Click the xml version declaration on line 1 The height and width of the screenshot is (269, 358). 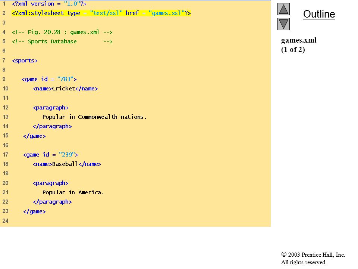49,4
